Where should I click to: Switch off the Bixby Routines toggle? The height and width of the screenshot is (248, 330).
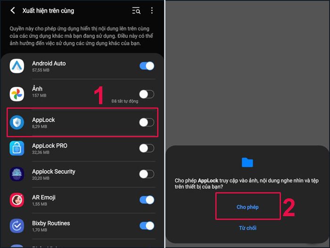[x=147, y=226]
